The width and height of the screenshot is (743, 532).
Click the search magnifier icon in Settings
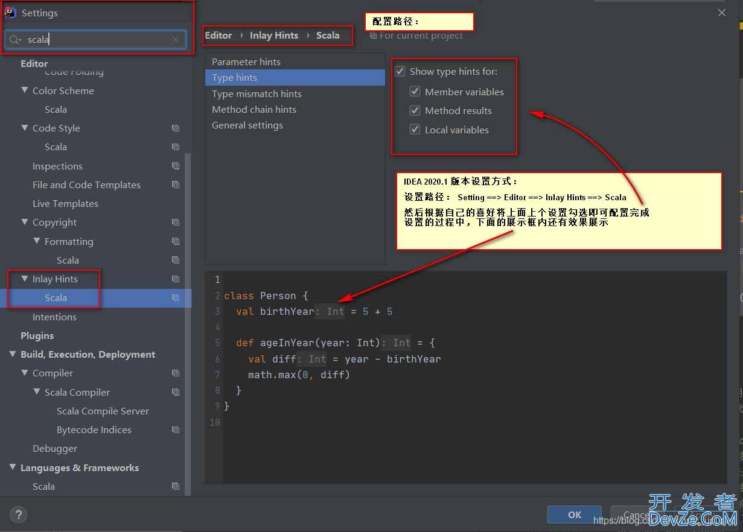[15, 40]
